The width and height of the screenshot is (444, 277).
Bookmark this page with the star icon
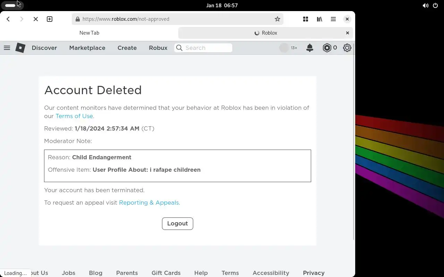pyautogui.click(x=277, y=19)
